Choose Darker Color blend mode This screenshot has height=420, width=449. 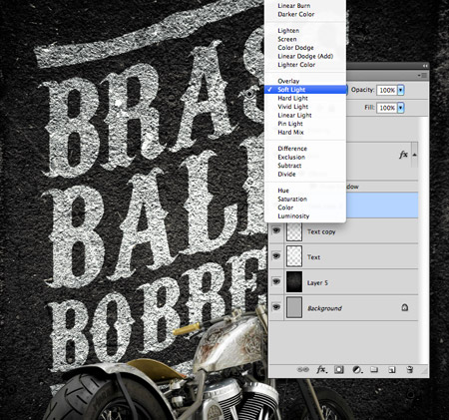point(296,14)
